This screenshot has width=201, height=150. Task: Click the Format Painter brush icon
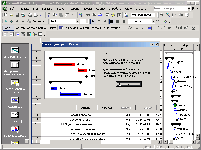point(66,15)
